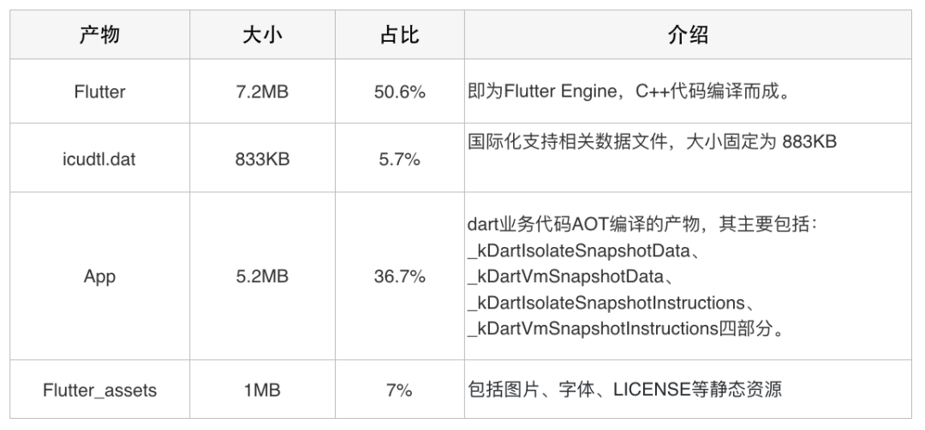Click the Flutter product name cell
This screenshot has width=925, height=430.
99,91
